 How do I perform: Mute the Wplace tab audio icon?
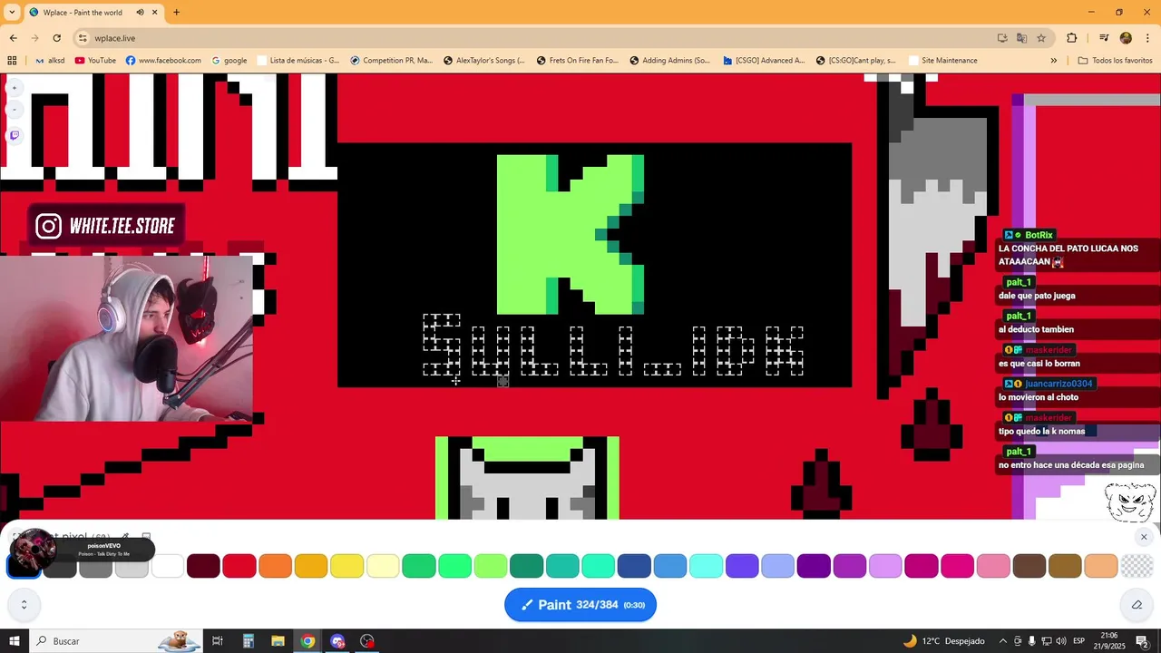[x=140, y=12]
